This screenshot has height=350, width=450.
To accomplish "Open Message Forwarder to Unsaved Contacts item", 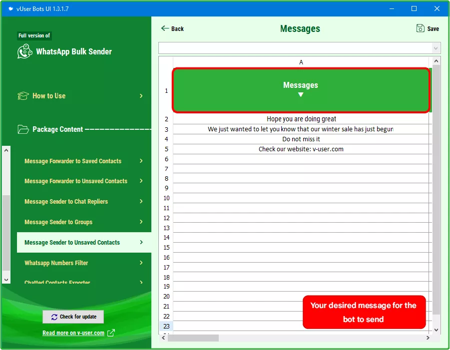I will pyautogui.click(x=76, y=181).
